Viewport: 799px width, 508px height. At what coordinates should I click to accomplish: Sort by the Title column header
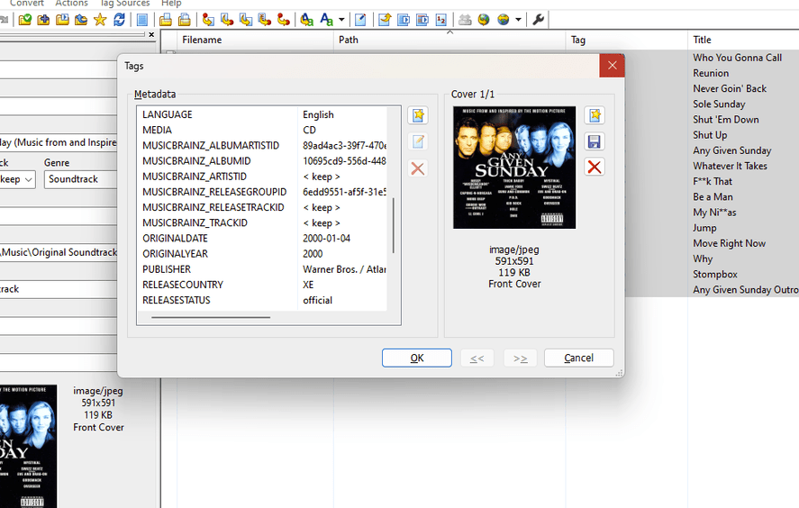pyautogui.click(x=743, y=40)
